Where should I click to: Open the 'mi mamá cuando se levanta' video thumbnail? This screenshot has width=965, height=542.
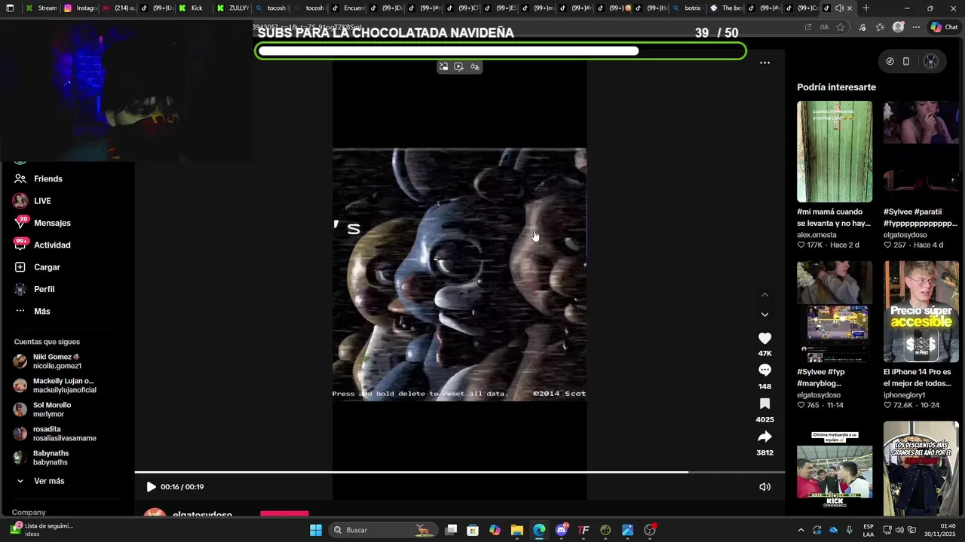click(x=835, y=151)
